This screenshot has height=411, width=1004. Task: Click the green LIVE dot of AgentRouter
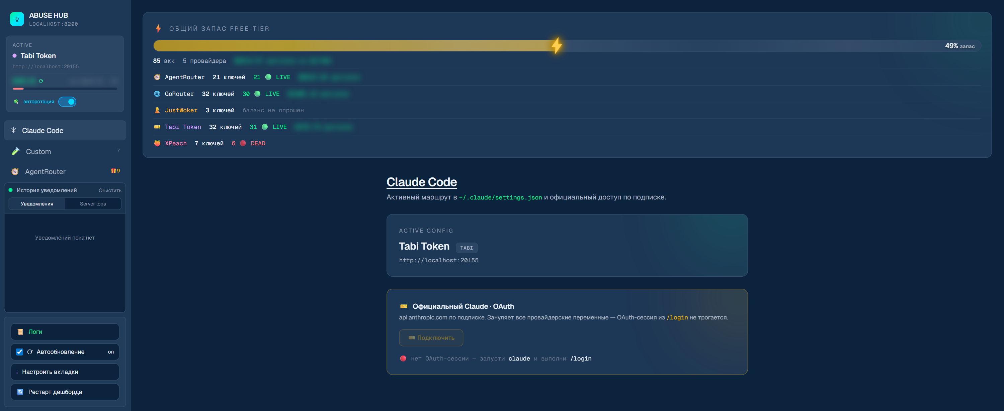(x=268, y=77)
